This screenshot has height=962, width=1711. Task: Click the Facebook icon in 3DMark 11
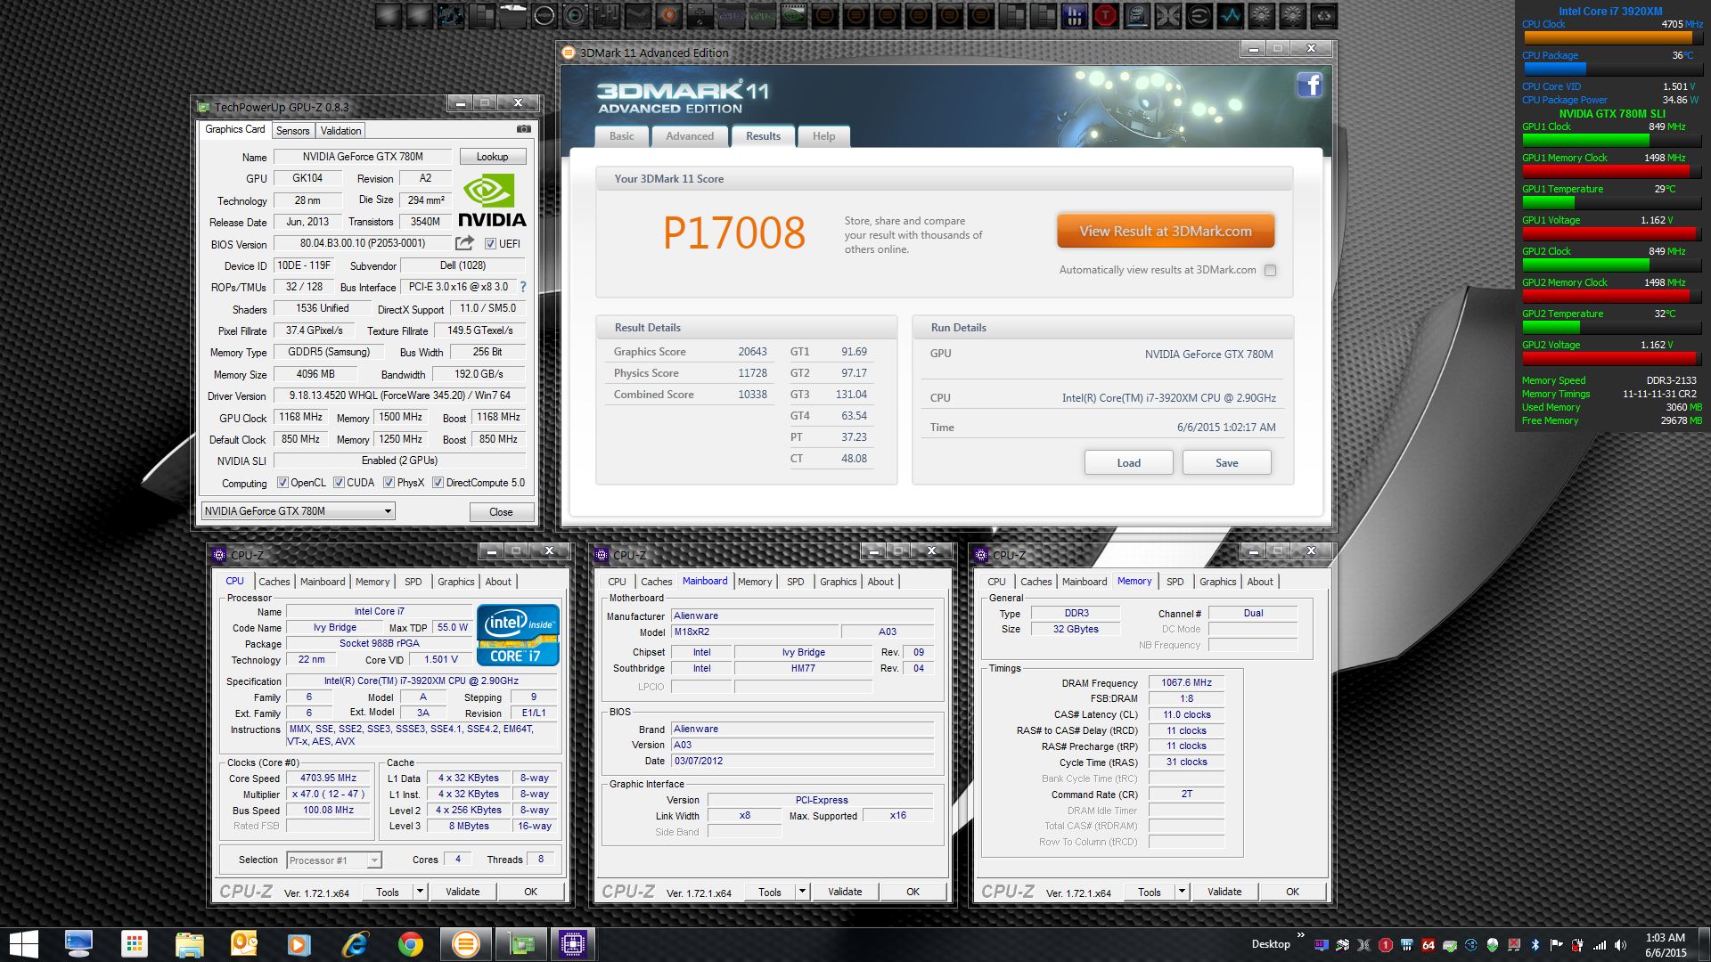click(1309, 86)
